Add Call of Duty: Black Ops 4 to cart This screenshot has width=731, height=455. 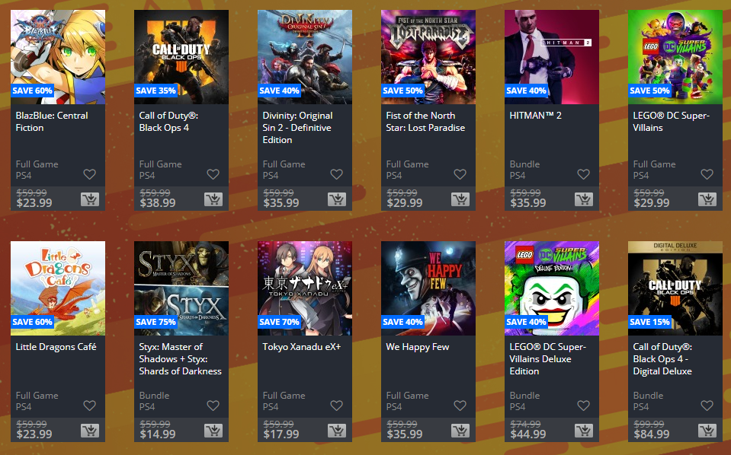(x=213, y=199)
